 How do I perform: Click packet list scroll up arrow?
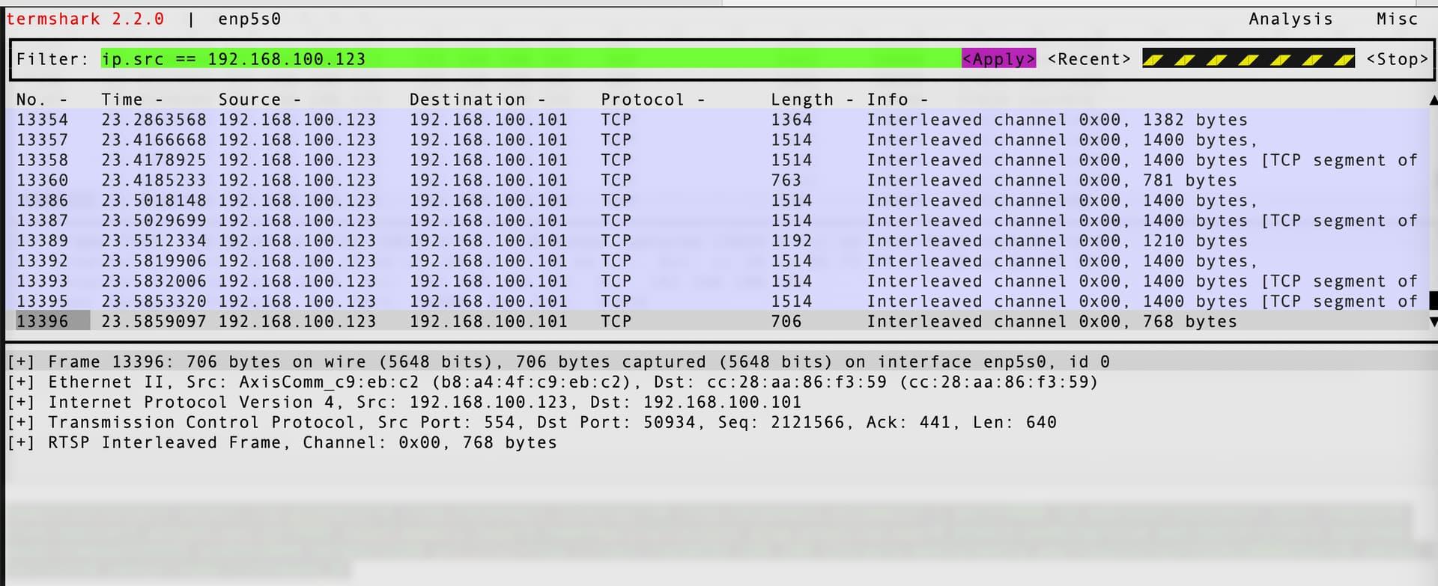[1434, 100]
